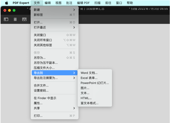
Task: Choose 压缩文件大小... entry
Action: coord(55,68)
